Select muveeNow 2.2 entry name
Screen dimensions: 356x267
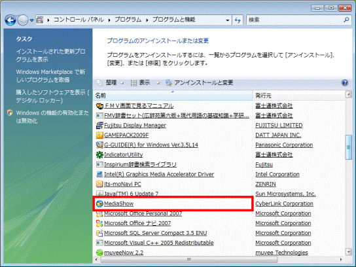point(124,253)
